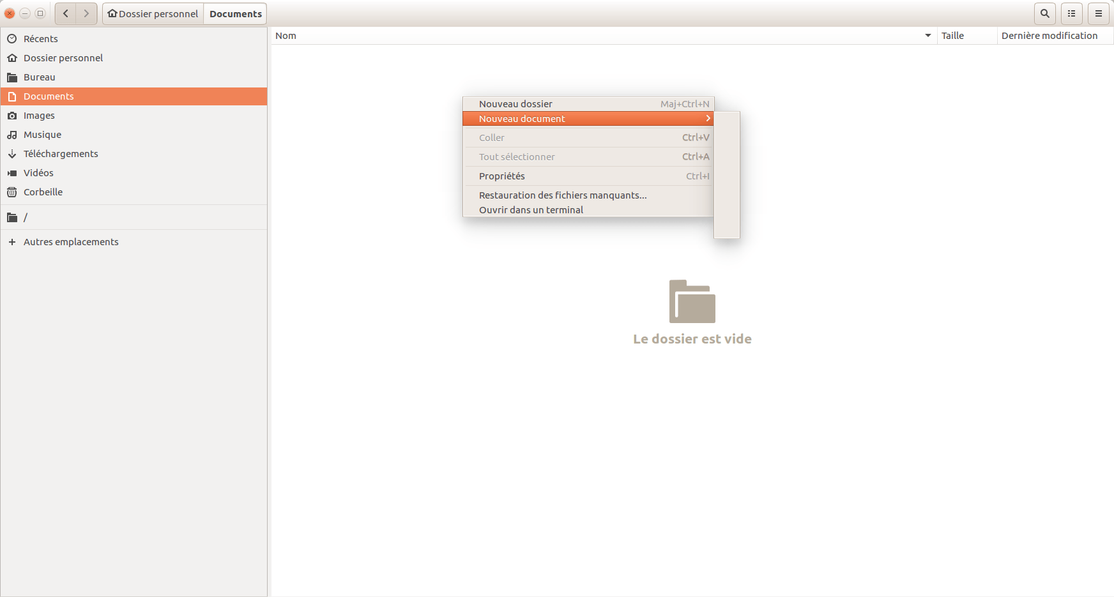Viewport: 1114px width, 597px height.
Task: Open Vidéos in the sidebar
Action: 134,173
